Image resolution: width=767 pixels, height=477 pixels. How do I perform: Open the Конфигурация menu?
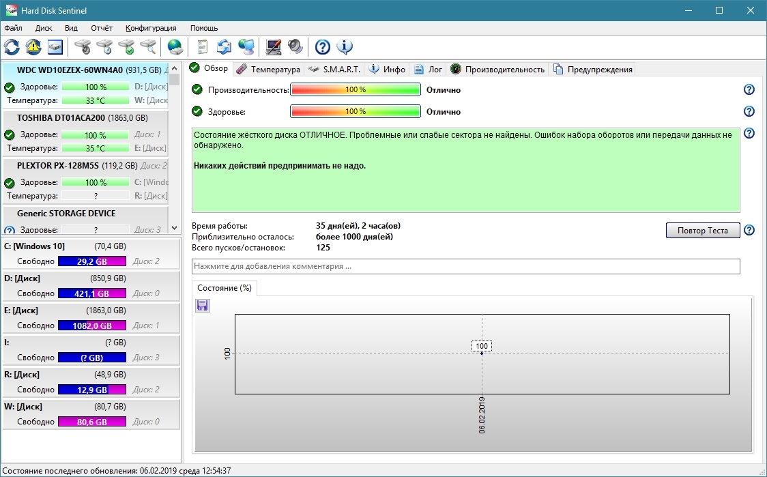tap(151, 28)
